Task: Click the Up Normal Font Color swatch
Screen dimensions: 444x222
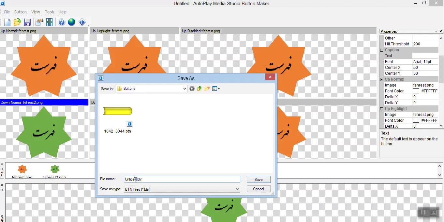Action: click(x=416, y=91)
